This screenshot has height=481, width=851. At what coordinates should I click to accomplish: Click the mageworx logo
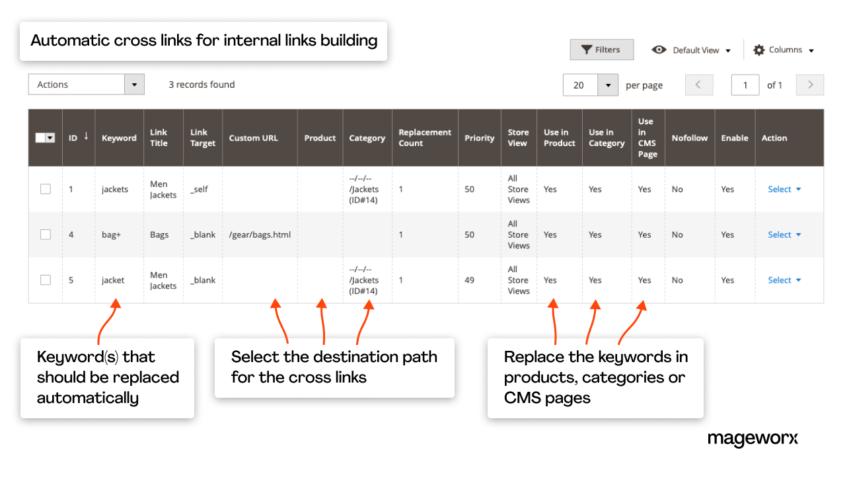tap(753, 438)
